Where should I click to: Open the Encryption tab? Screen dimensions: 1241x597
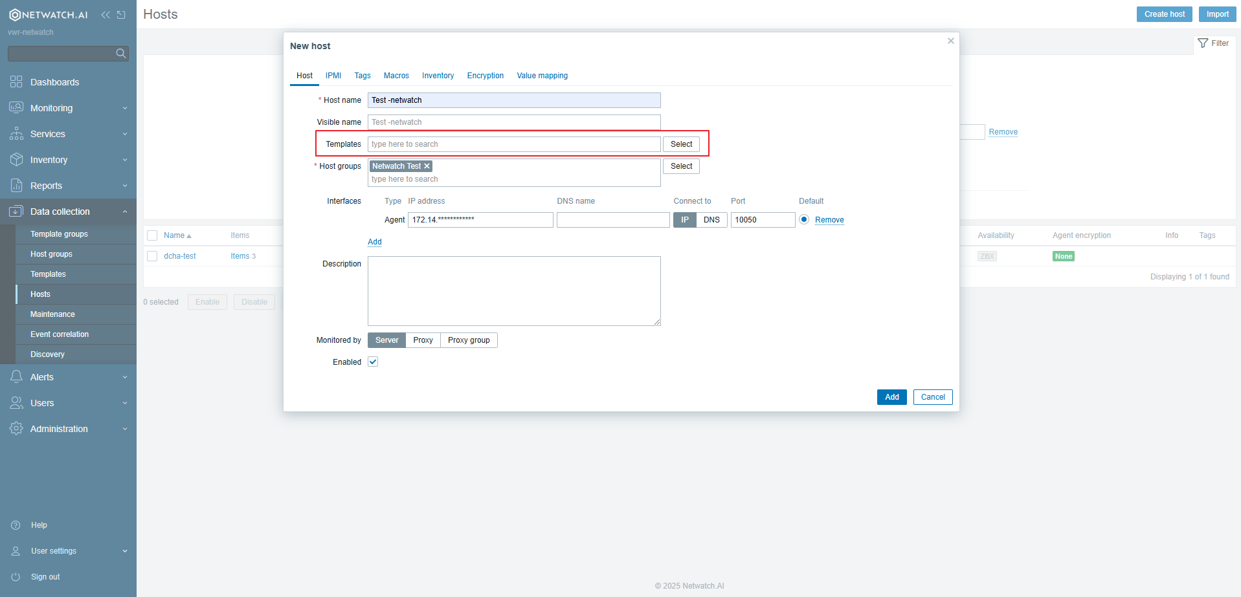point(485,76)
